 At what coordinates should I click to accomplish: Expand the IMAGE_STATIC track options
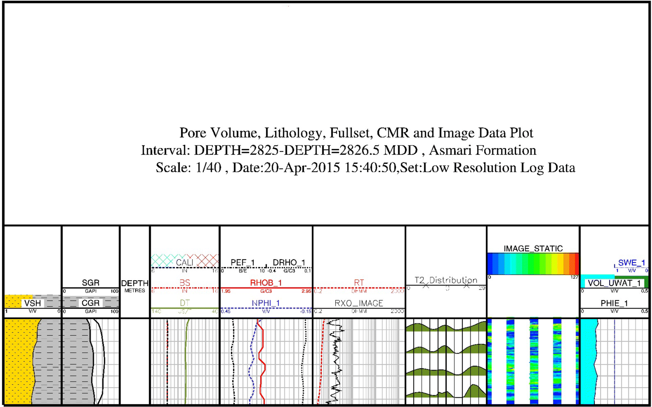coord(534,248)
